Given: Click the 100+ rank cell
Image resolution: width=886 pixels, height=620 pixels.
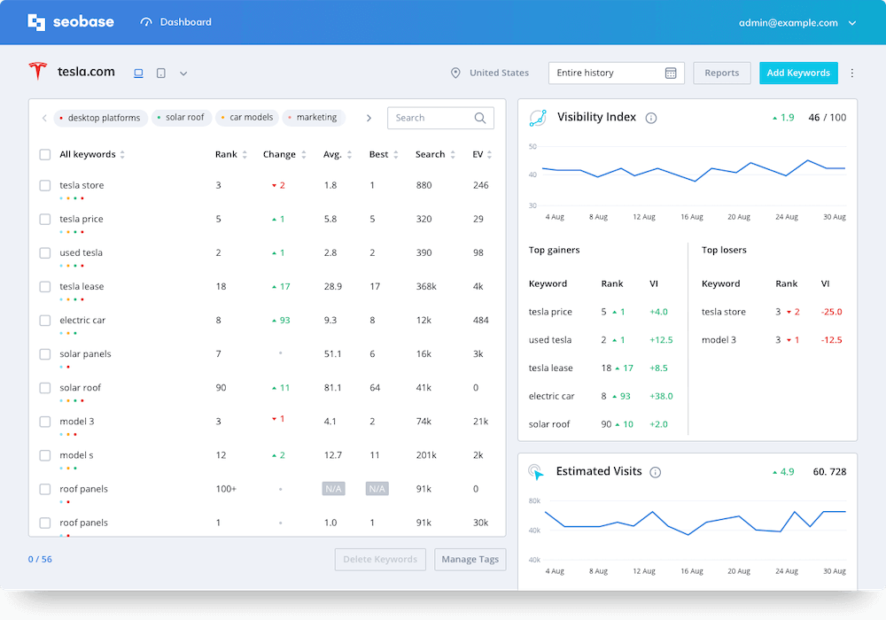Looking at the screenshot, I should tap(226, 489).
